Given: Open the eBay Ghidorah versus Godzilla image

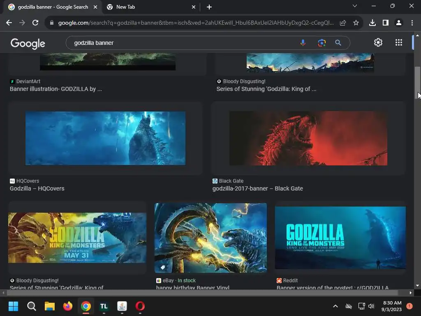Looking at the screenshot, I should point(211,238).
